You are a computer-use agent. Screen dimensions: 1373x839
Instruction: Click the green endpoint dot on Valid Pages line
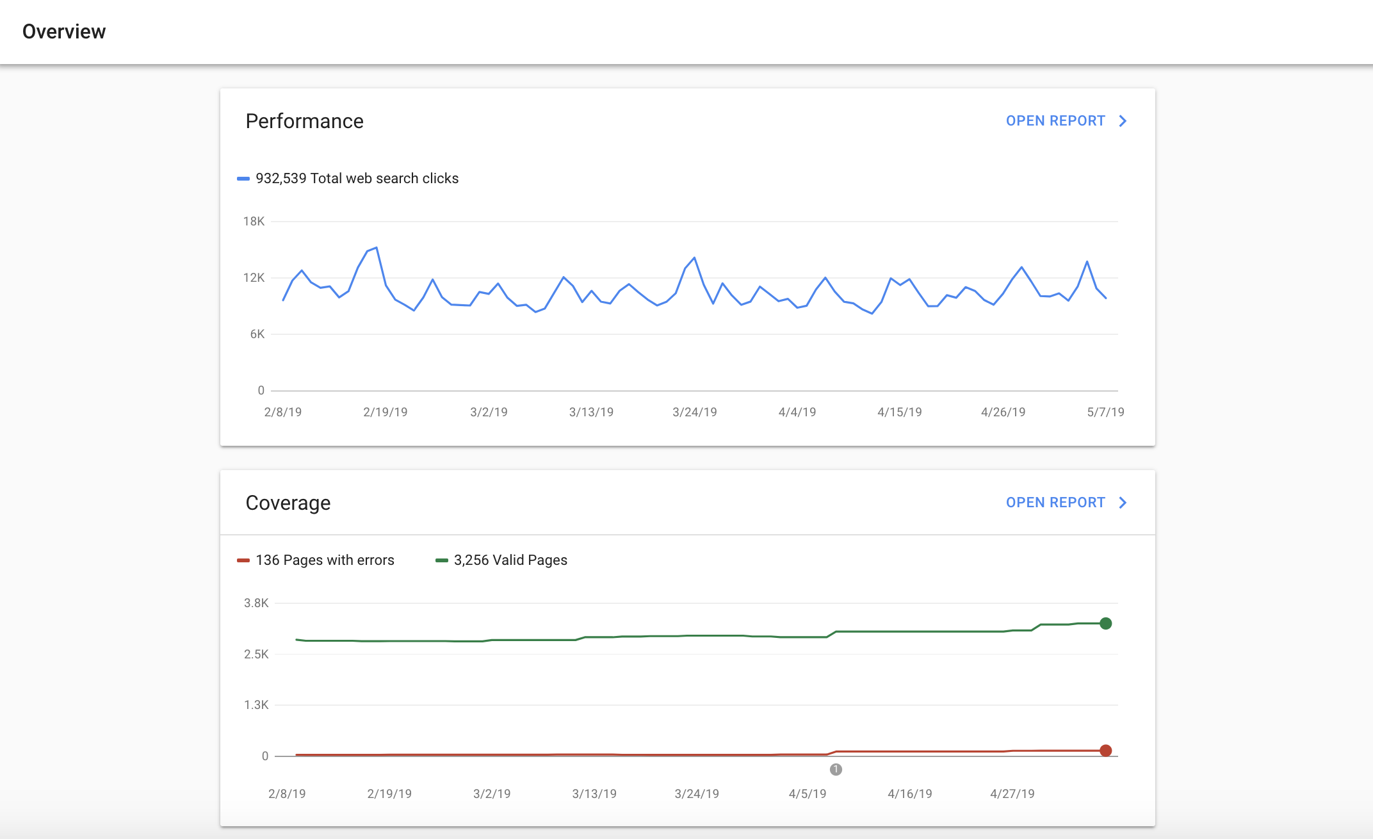(1105, 623)
